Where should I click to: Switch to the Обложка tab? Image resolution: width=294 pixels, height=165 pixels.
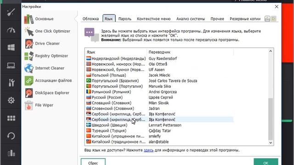tap(90, 19)
